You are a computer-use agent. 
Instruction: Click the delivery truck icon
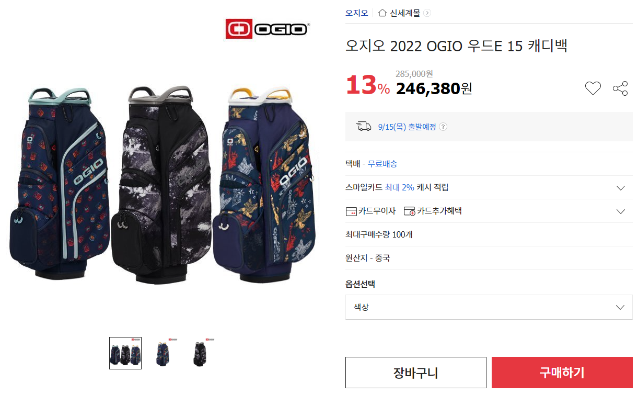364,126
